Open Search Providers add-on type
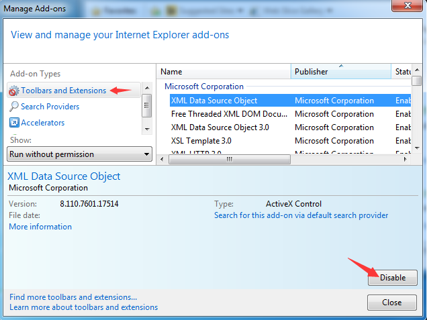 [x=50, y=107]
